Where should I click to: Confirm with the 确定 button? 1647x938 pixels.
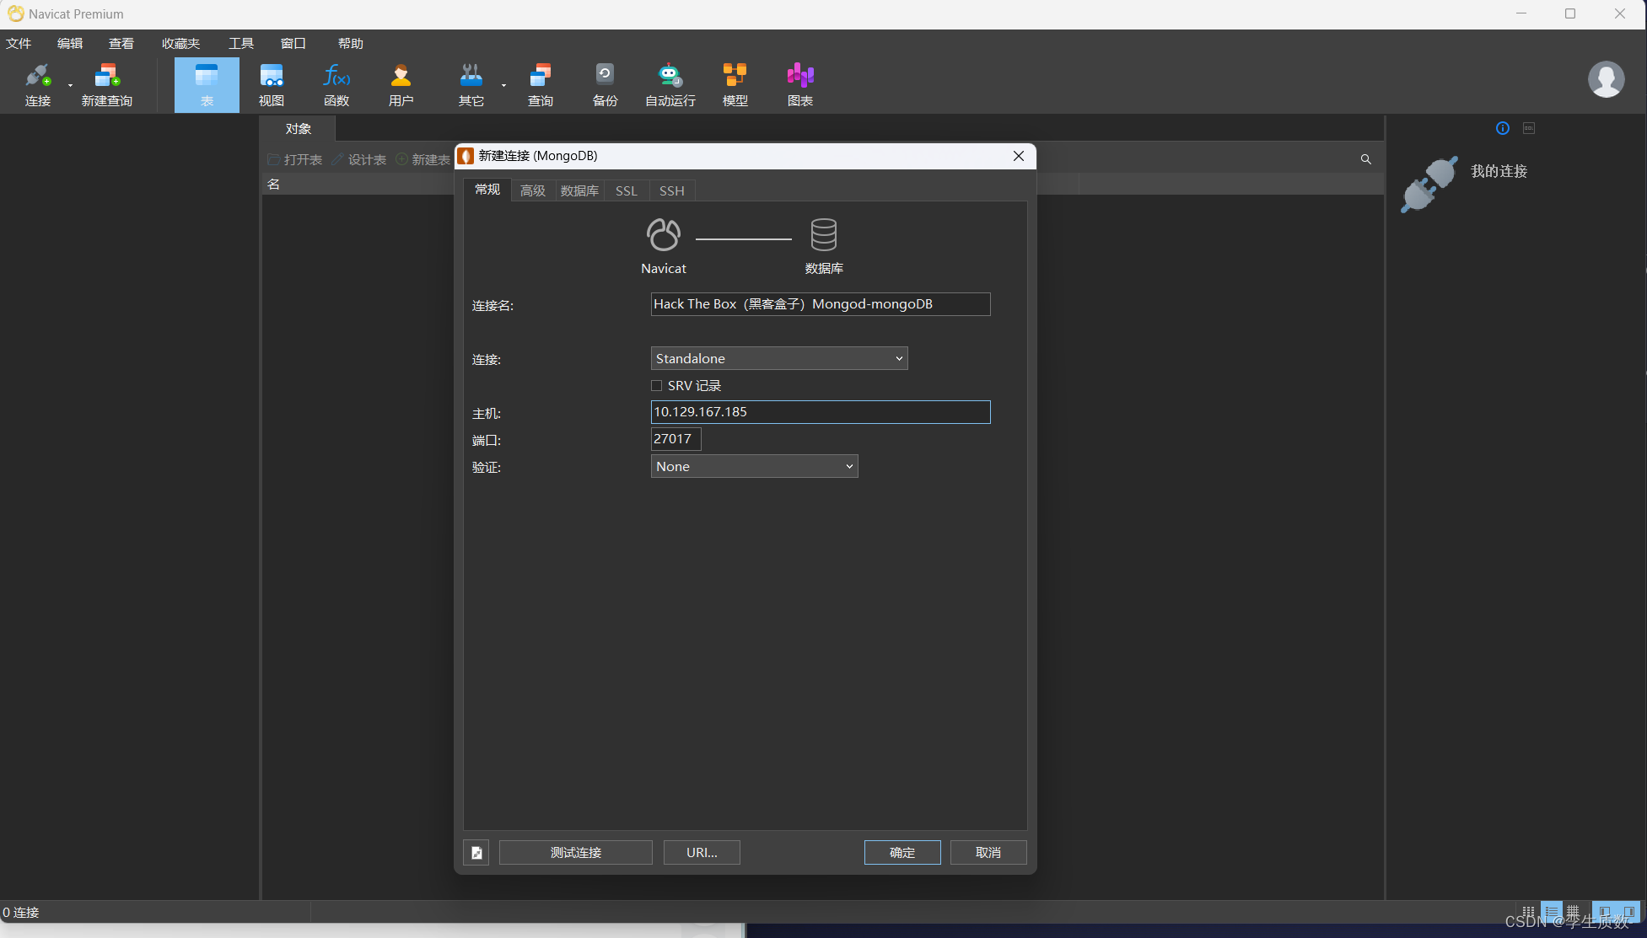(902, 853)
